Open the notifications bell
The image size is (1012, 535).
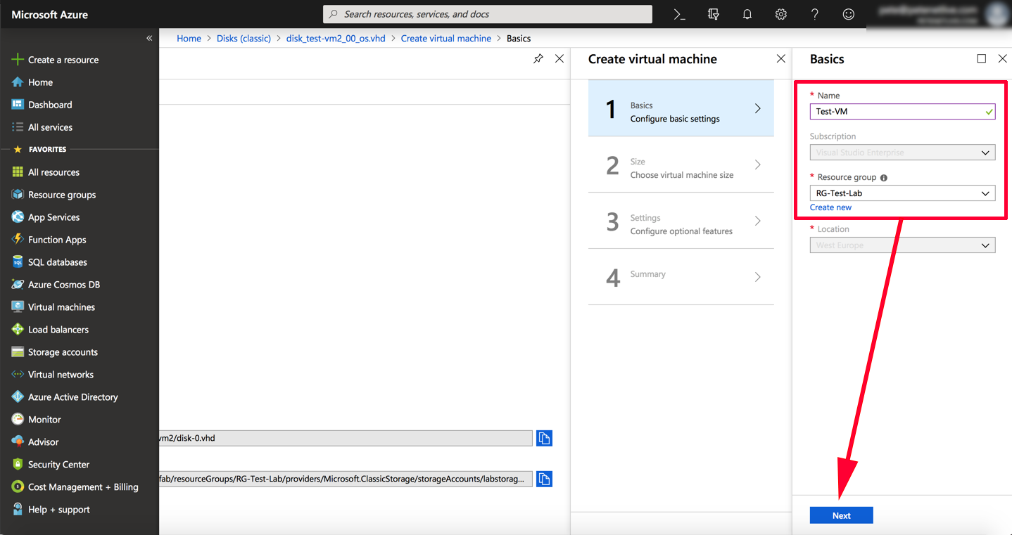[x=747, y=14]
